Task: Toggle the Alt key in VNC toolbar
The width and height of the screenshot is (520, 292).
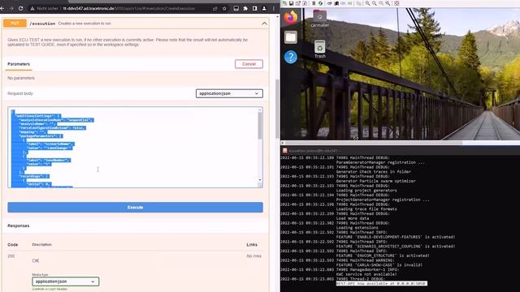Action: [x=349, y=3]
